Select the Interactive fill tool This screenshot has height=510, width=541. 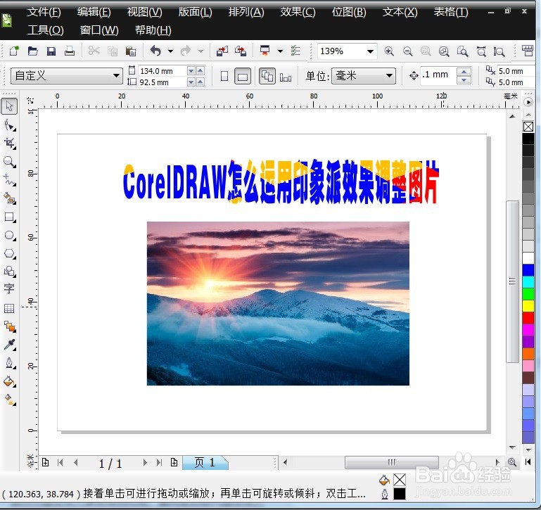[x=10, y=400]
